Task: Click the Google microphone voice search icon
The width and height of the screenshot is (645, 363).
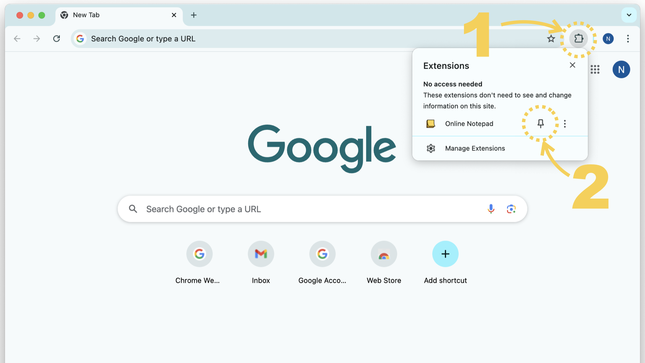Action: [x=491, y=208]
